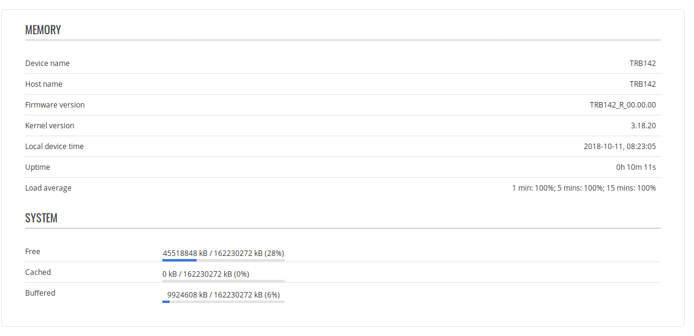Click the Firmware version label
Viewport: 694px width, 336px height.
pyautogui.click(x=55, y=105)
